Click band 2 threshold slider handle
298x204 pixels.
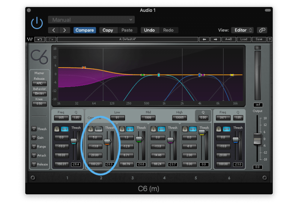107,142
